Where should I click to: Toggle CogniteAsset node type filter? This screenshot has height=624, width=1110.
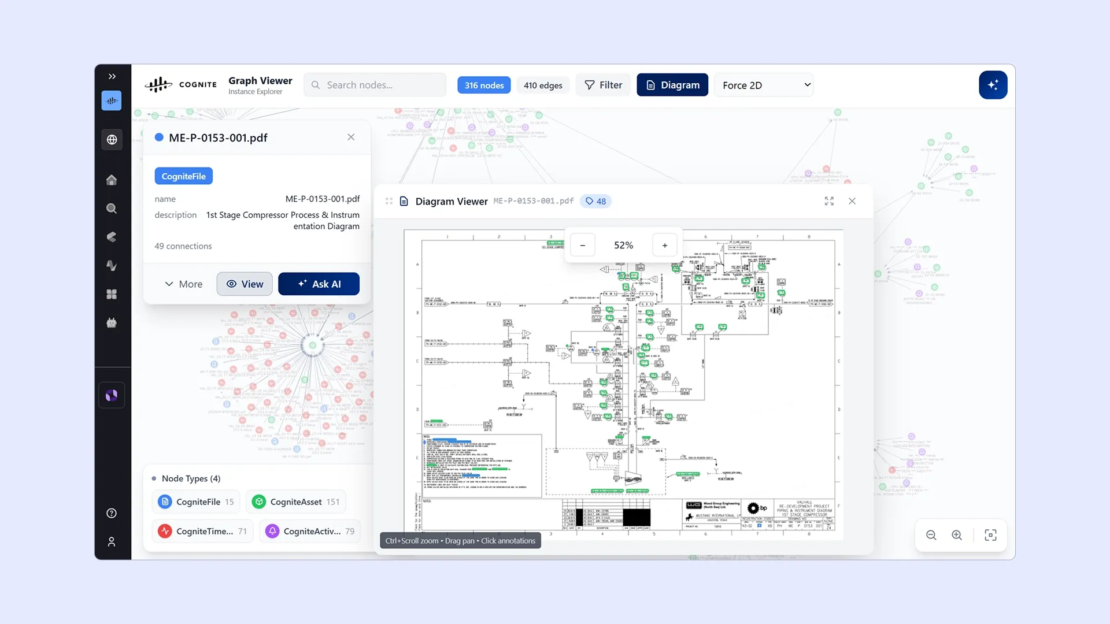click(x=296, y=502)
